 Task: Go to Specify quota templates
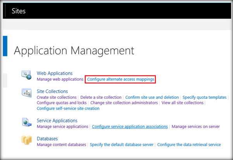pos(204,97)
